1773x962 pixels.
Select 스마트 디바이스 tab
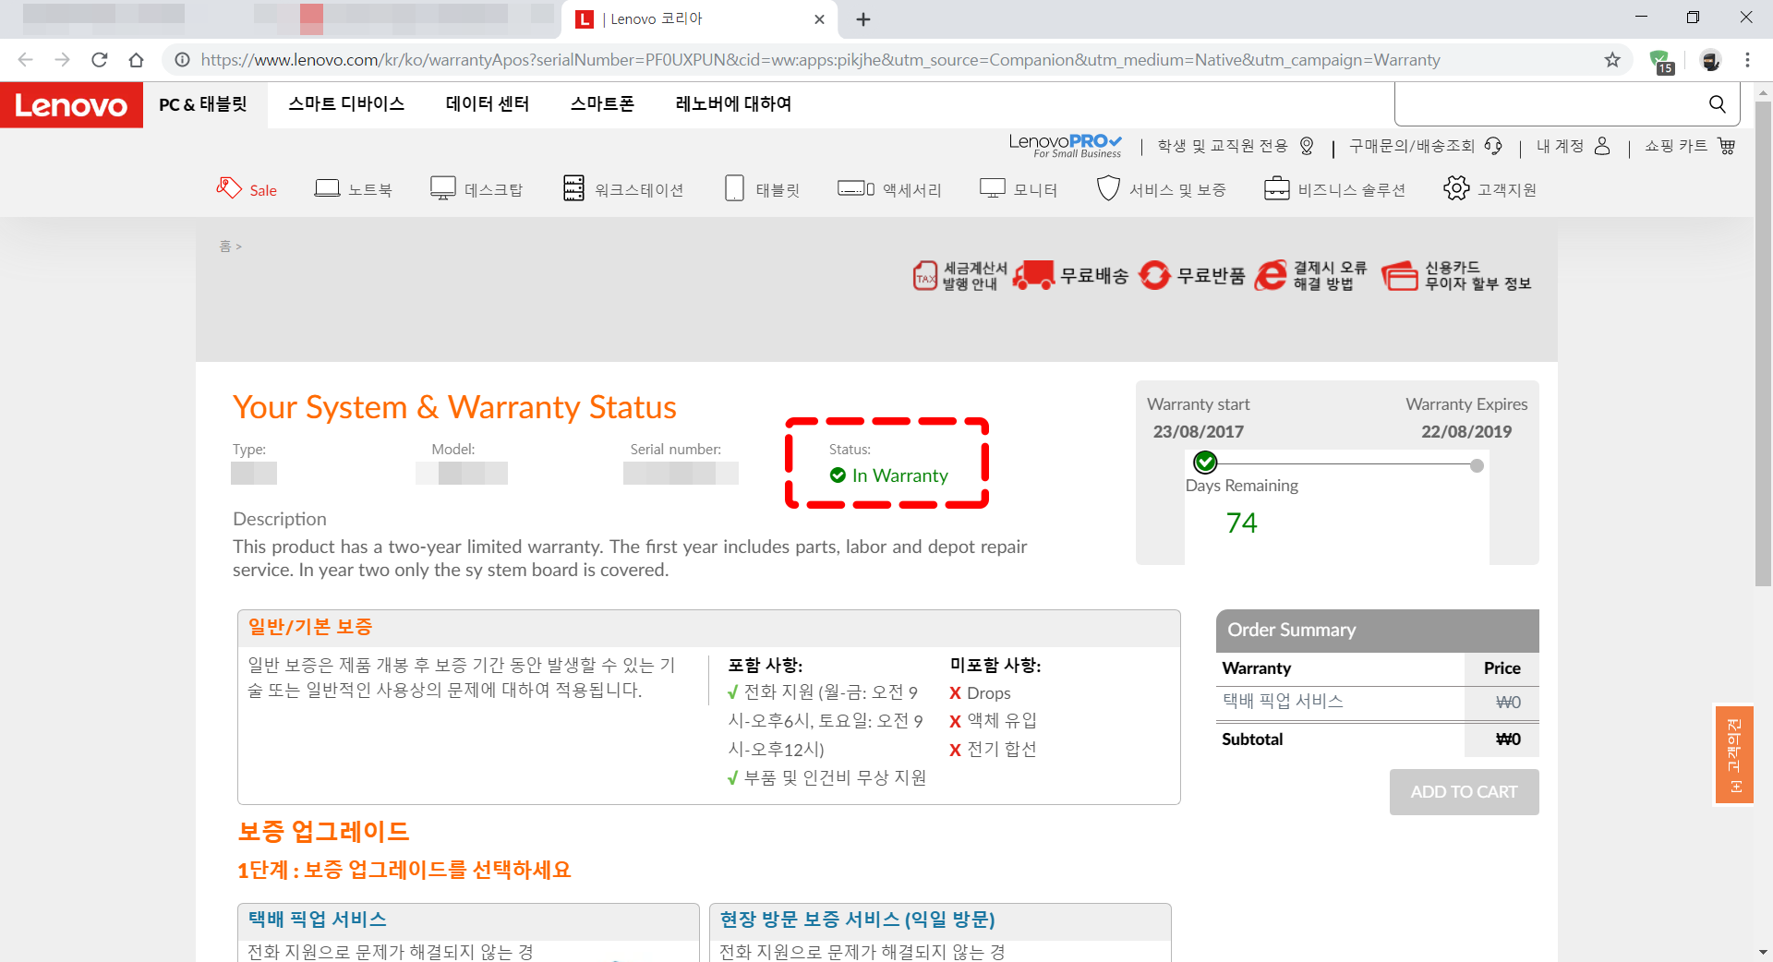346,103
